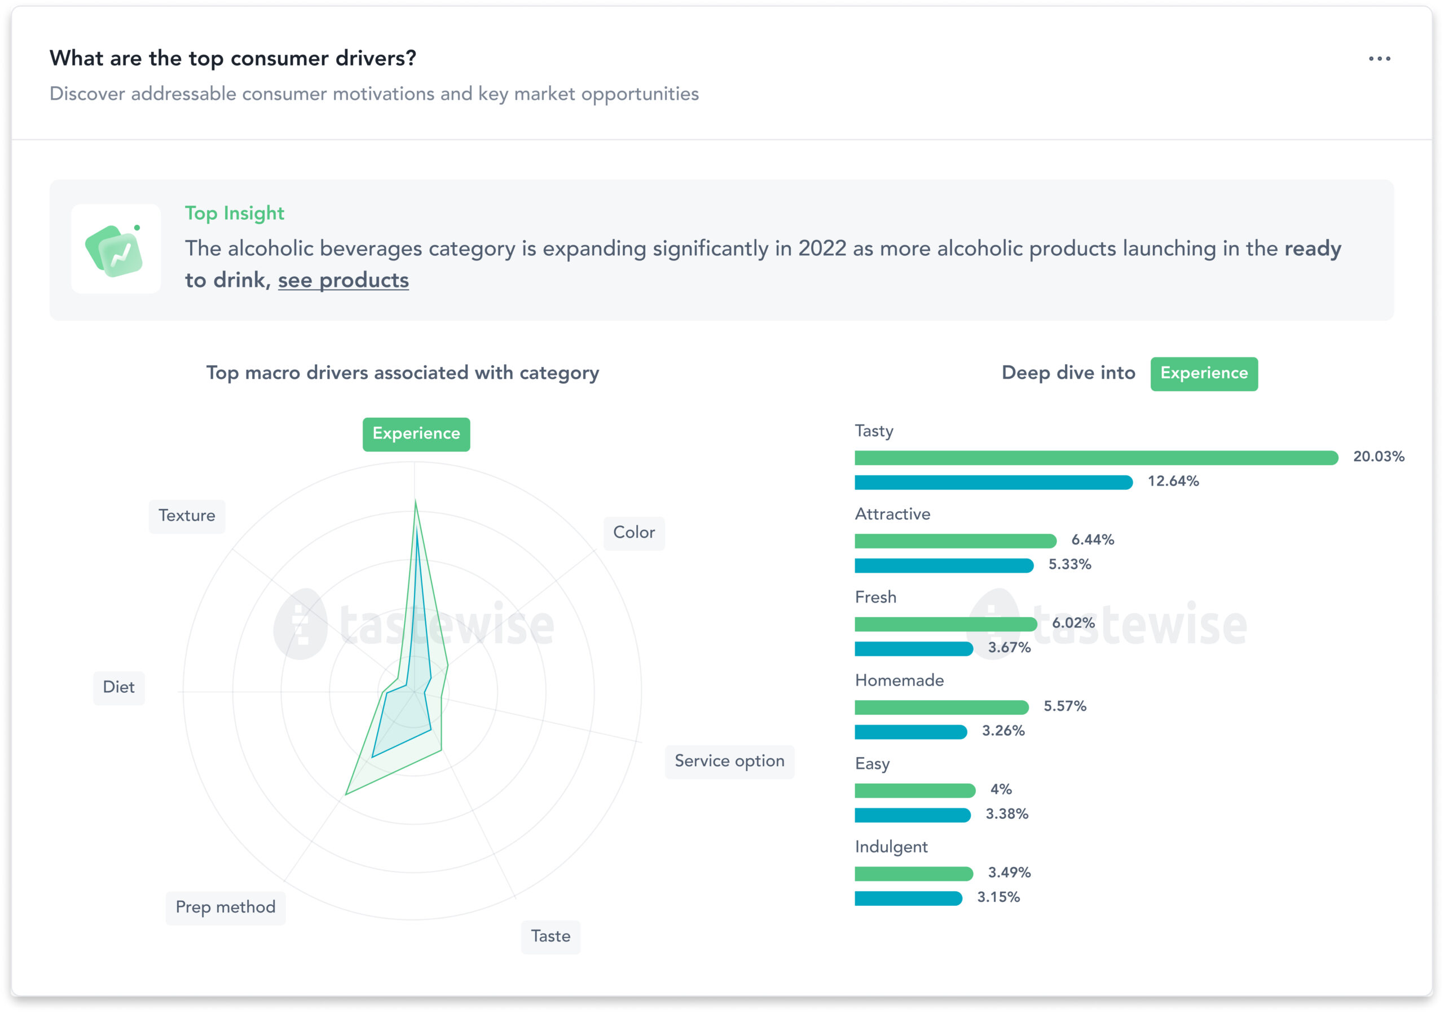This screenshot has width=1444, height=1013.
Task: Open the Experience deep dive selector
Action: coord(1203,374)
